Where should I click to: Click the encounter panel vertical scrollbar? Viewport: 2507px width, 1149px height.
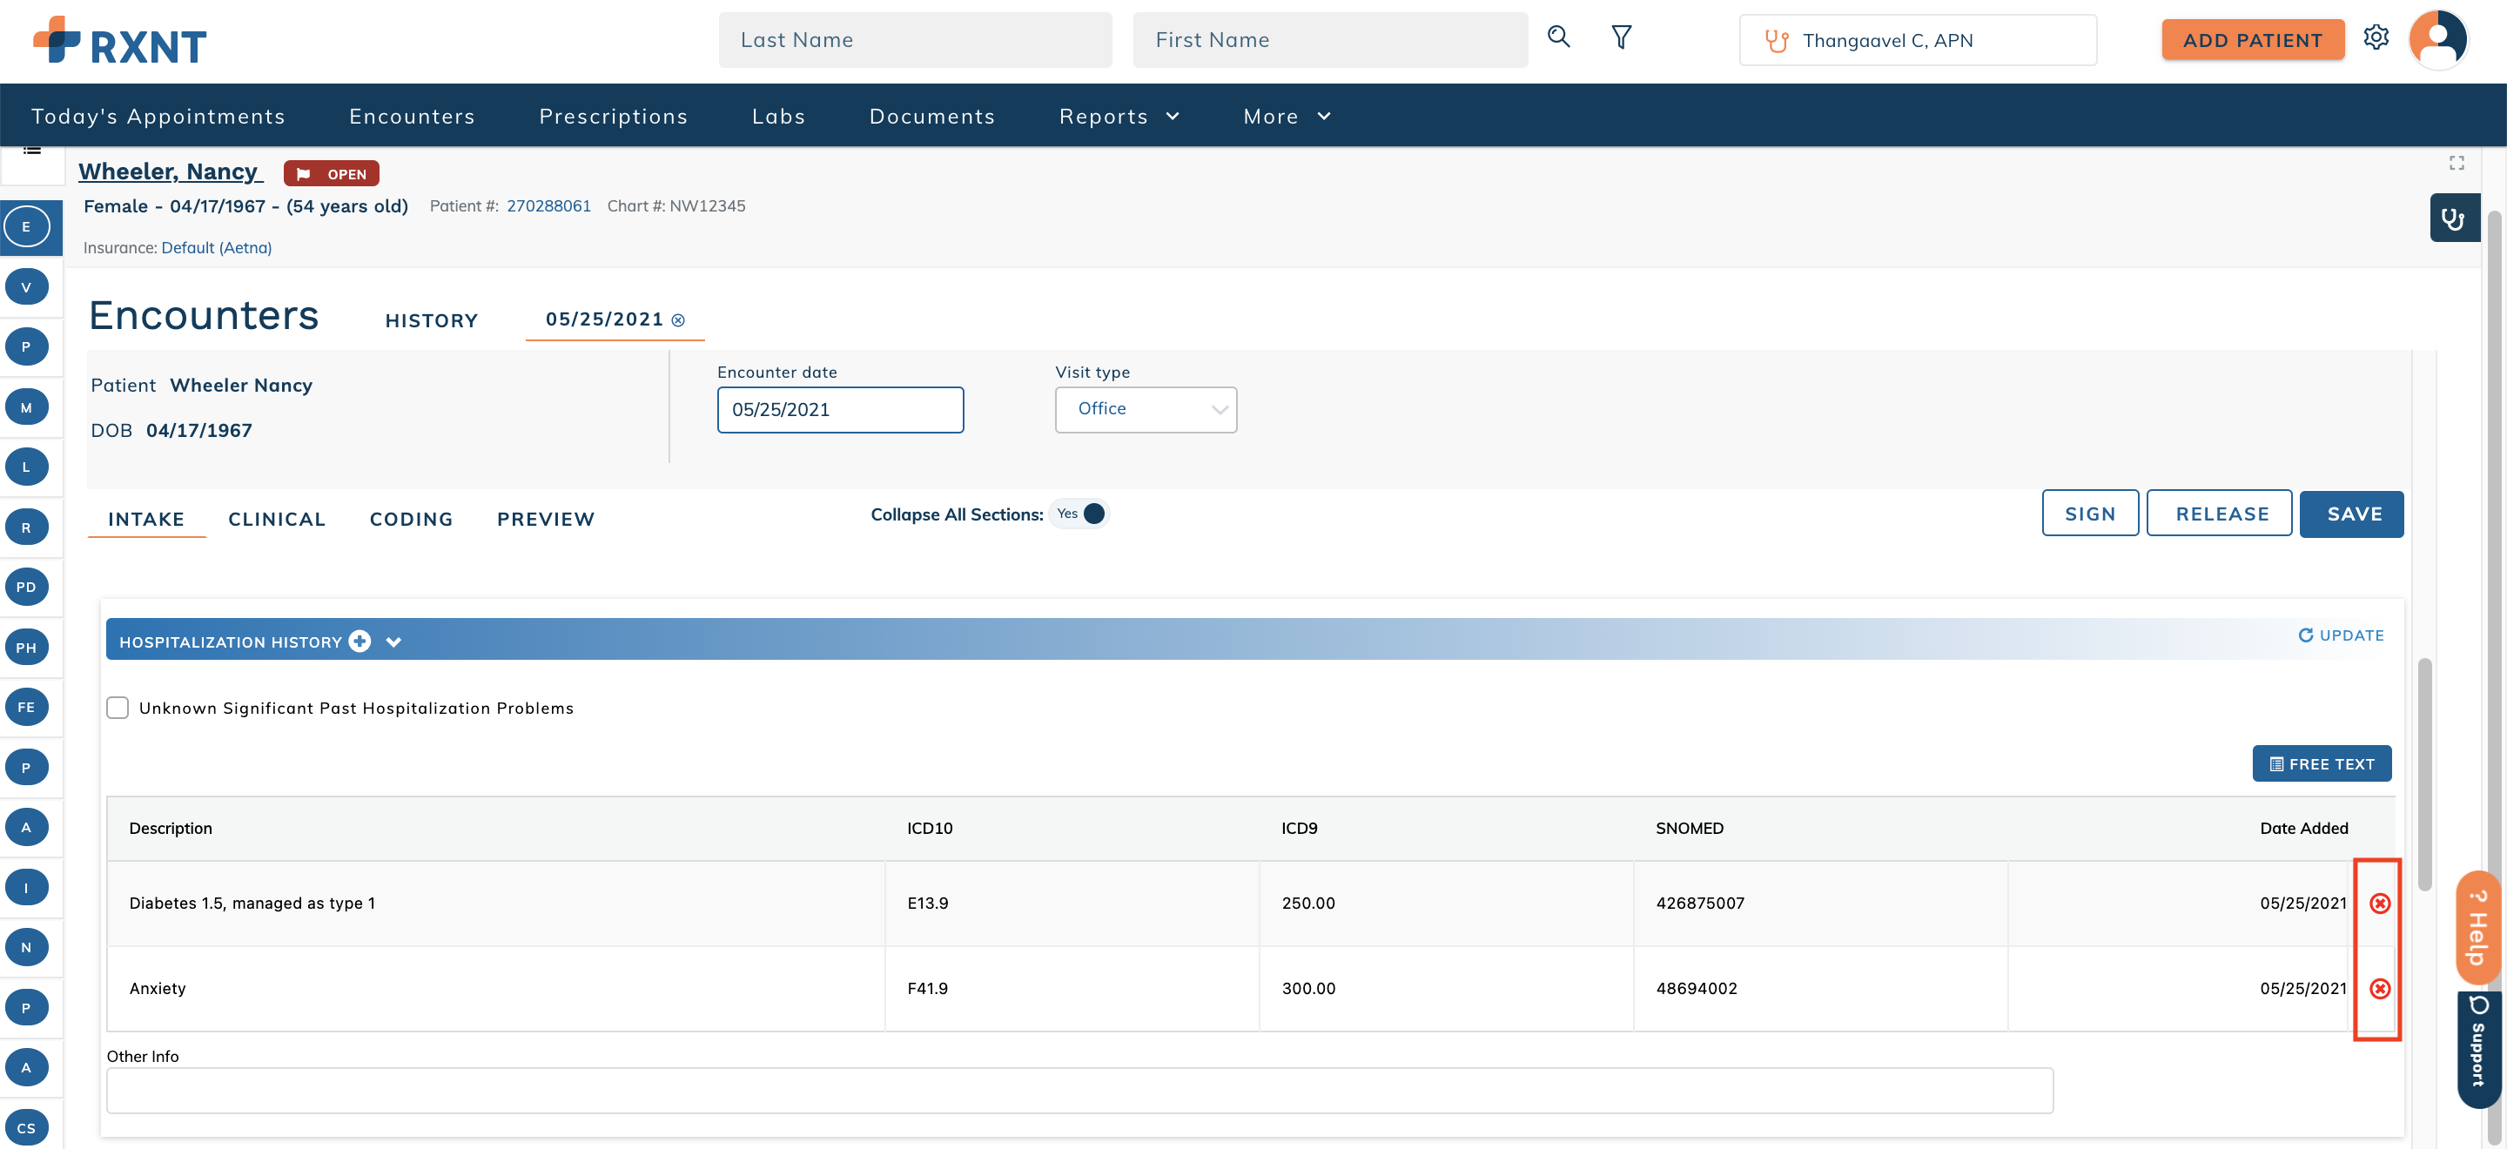[2423, 774]
